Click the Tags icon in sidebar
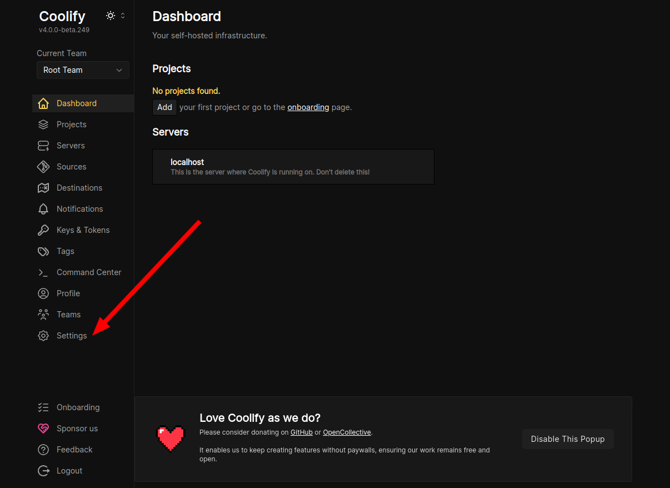The width and height of the screenshot is (670, 488). 43,251
